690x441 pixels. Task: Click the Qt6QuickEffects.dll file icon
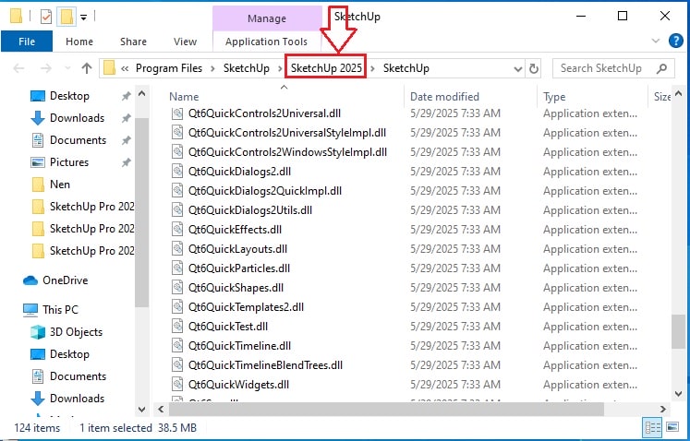(x=177, y=230)
